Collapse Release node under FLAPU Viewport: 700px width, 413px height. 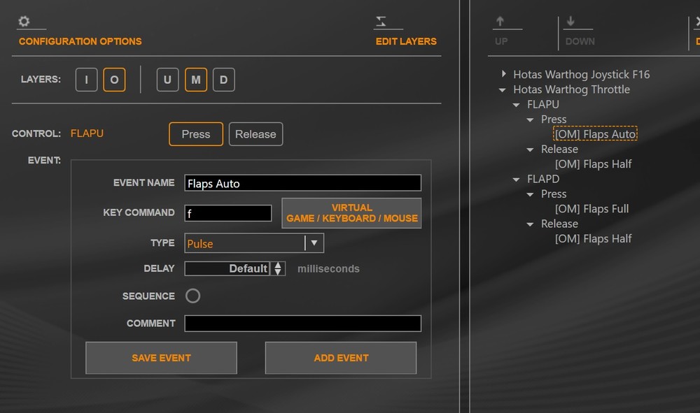[531, 150]
